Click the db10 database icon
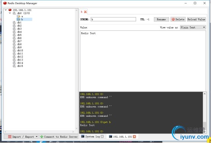Screen dimensions: 211x143 pos(14,51)
